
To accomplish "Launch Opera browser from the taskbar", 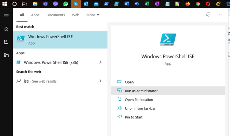I will (x=208, y=4).
